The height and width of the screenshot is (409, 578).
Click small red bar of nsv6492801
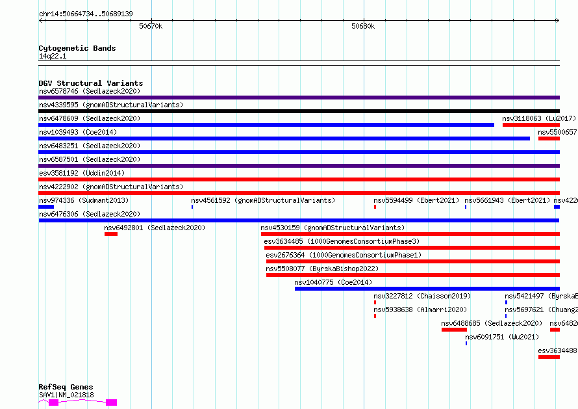(x=111, y=234)
